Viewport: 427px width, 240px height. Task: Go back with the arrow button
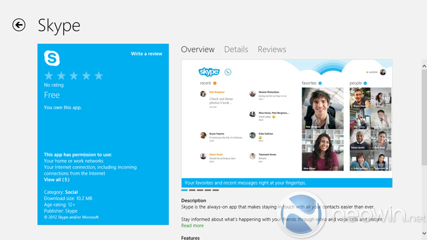19,25
